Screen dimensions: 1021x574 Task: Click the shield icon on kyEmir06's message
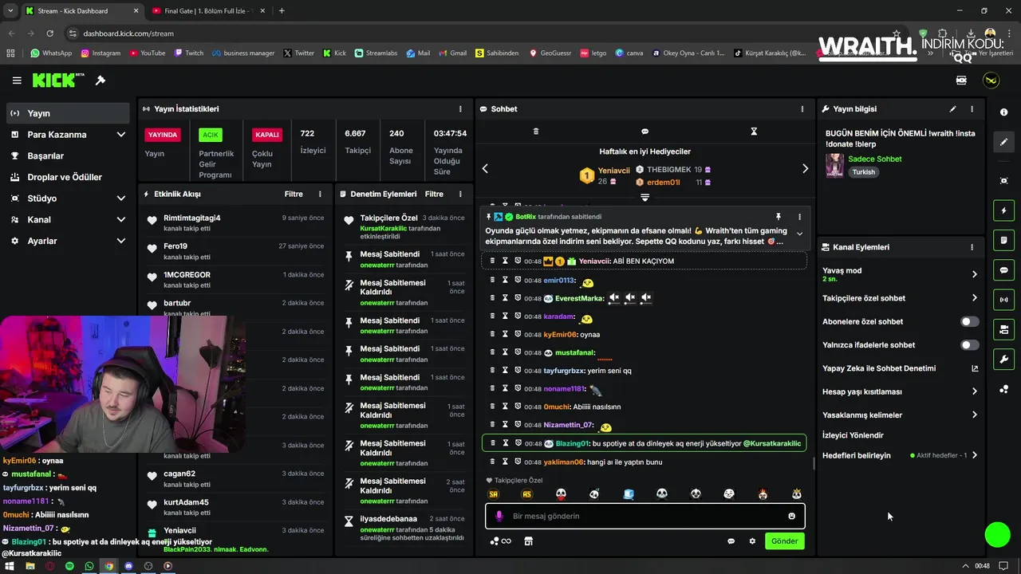[x=518, y=334]
